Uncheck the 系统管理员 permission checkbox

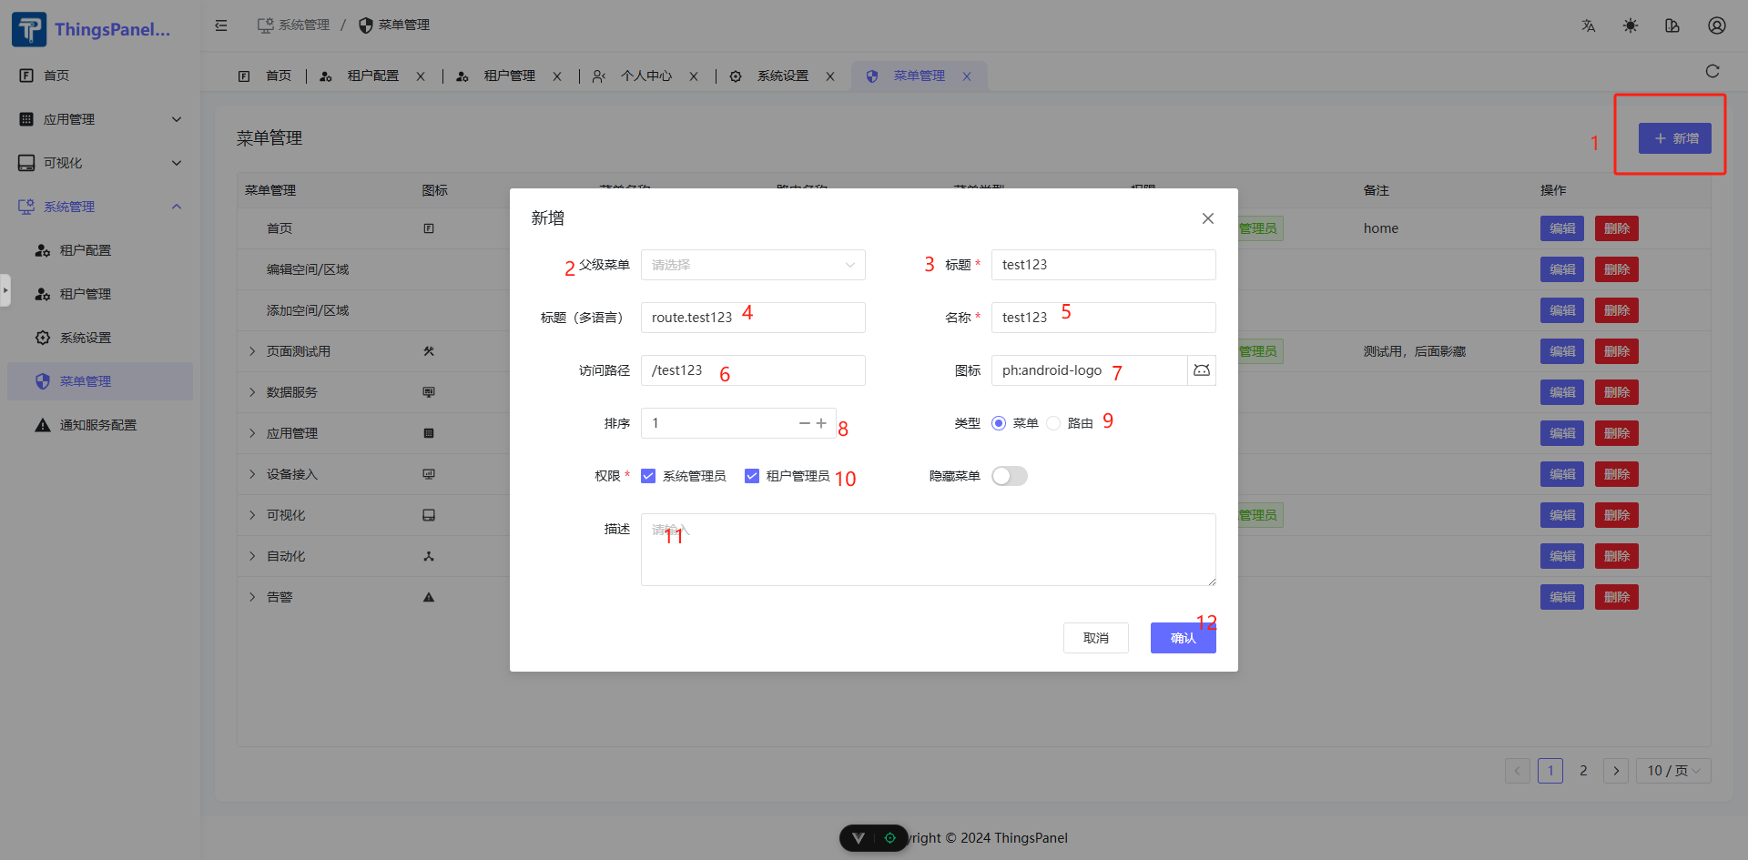(x=648, y=476)
